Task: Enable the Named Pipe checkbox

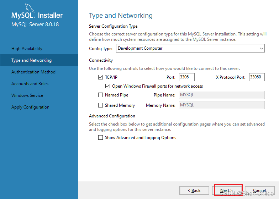Action: pyautogui.click(x=100, y=95)
